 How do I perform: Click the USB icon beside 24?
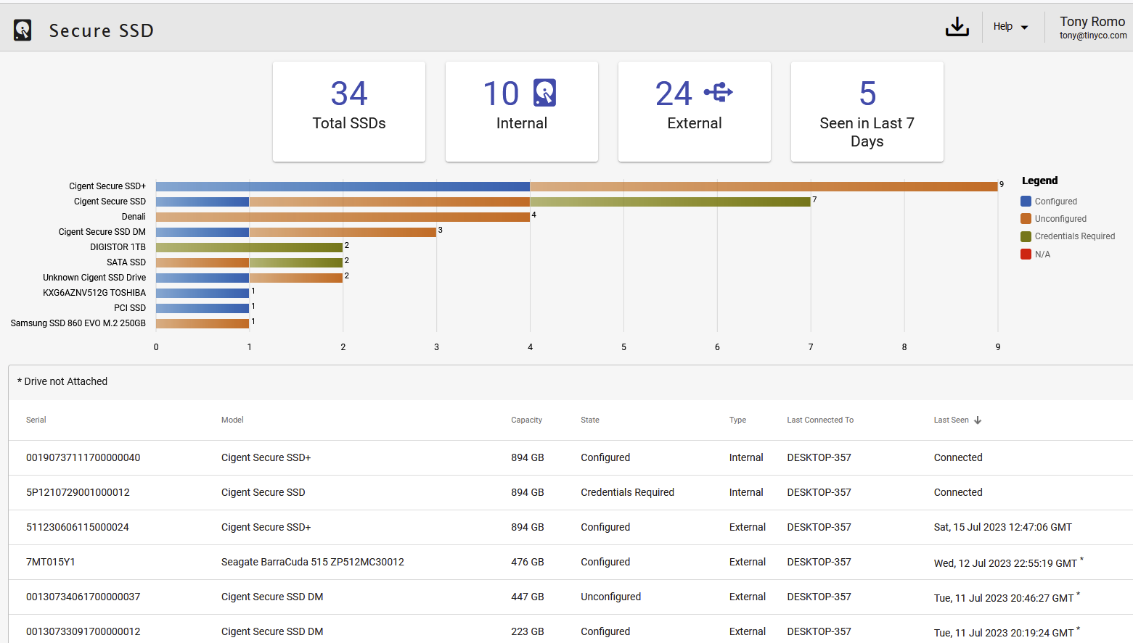[718, 92]
